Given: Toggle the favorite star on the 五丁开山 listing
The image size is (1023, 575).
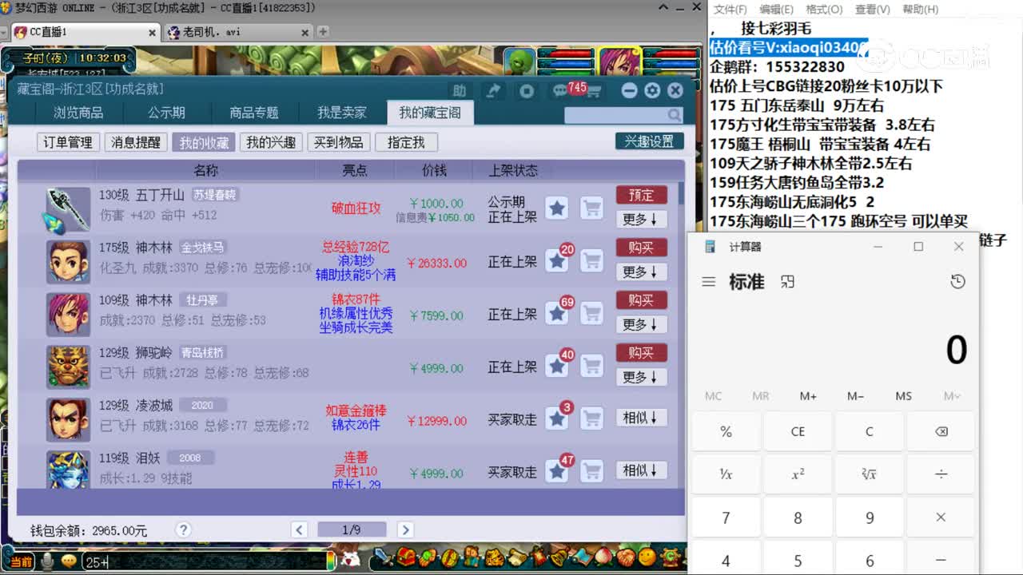Looking at the screenshot, I should point(557,208).
